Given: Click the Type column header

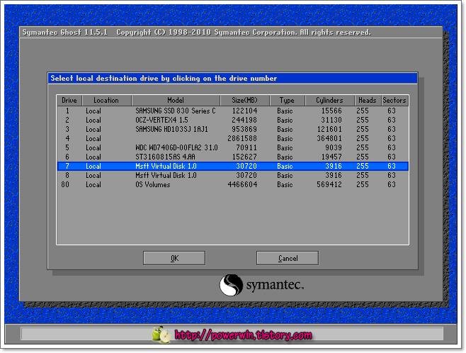Looking at the screenshot, I should pos(287,101).
